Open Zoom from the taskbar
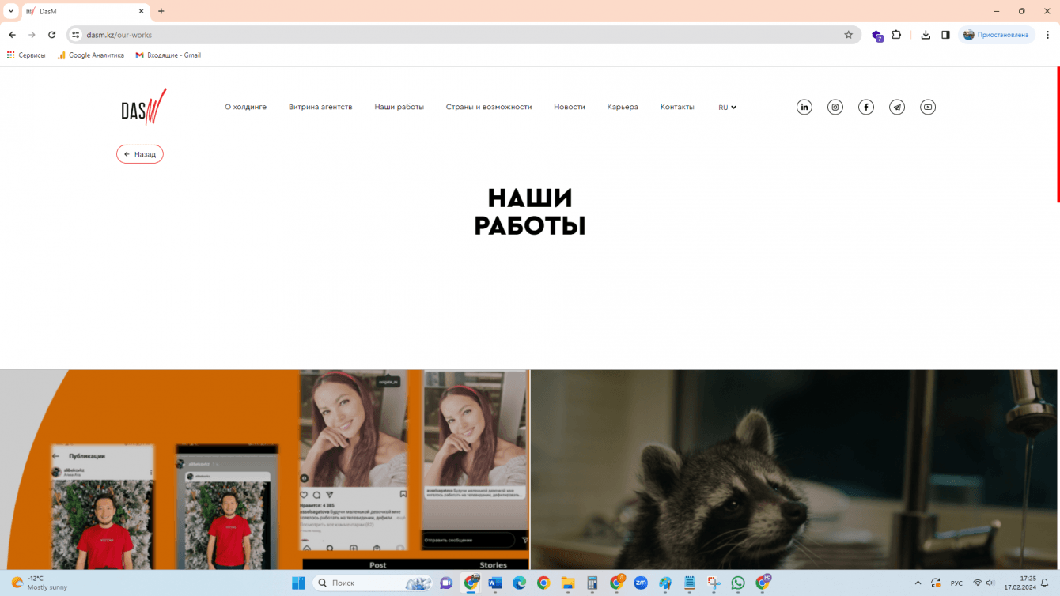This screenshot has height=596, width=1060. pyautogui.click(x=641, y=583)
